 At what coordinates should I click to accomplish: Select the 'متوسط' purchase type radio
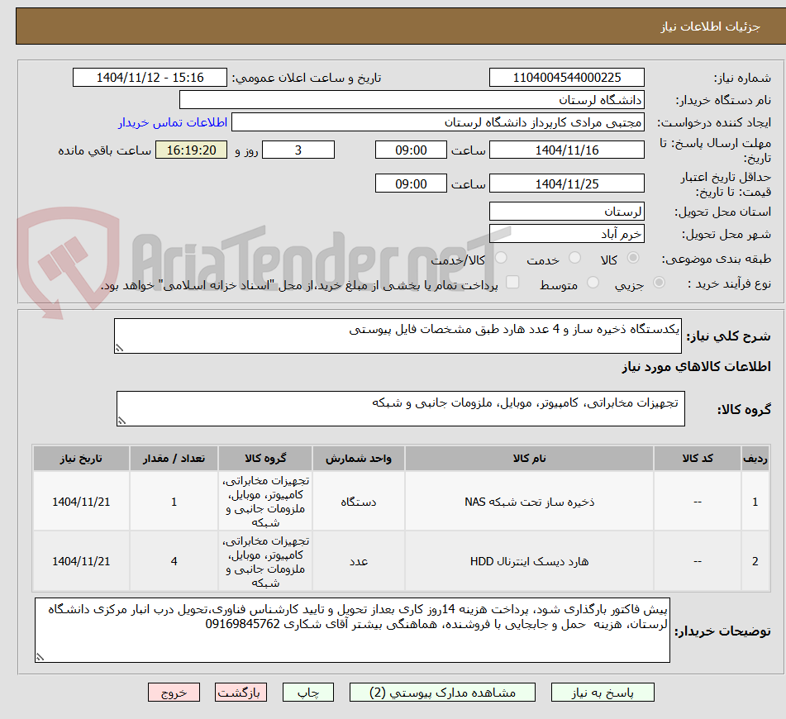(593, 283)
